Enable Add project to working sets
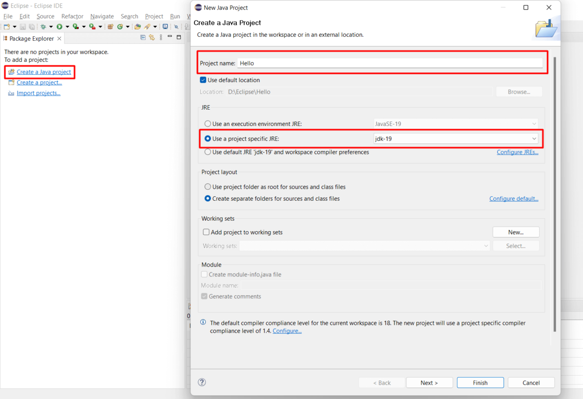 [x=206, y=232]
